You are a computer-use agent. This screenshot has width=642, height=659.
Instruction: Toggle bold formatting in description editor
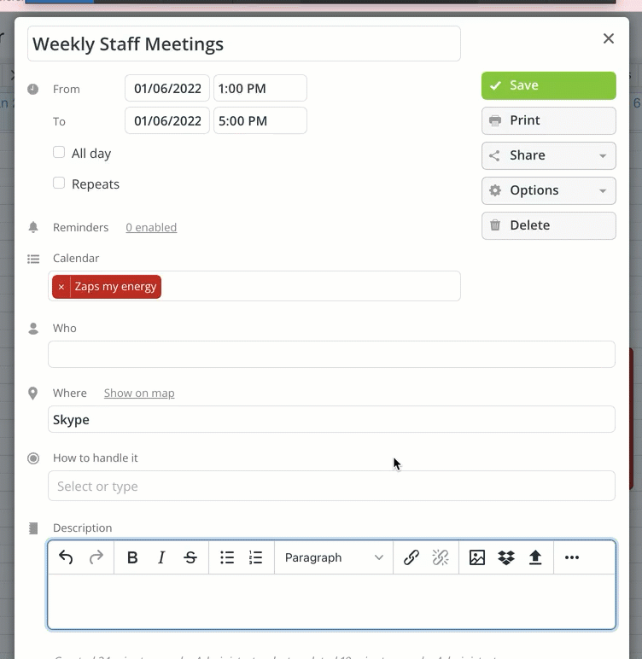coord(132,557)
